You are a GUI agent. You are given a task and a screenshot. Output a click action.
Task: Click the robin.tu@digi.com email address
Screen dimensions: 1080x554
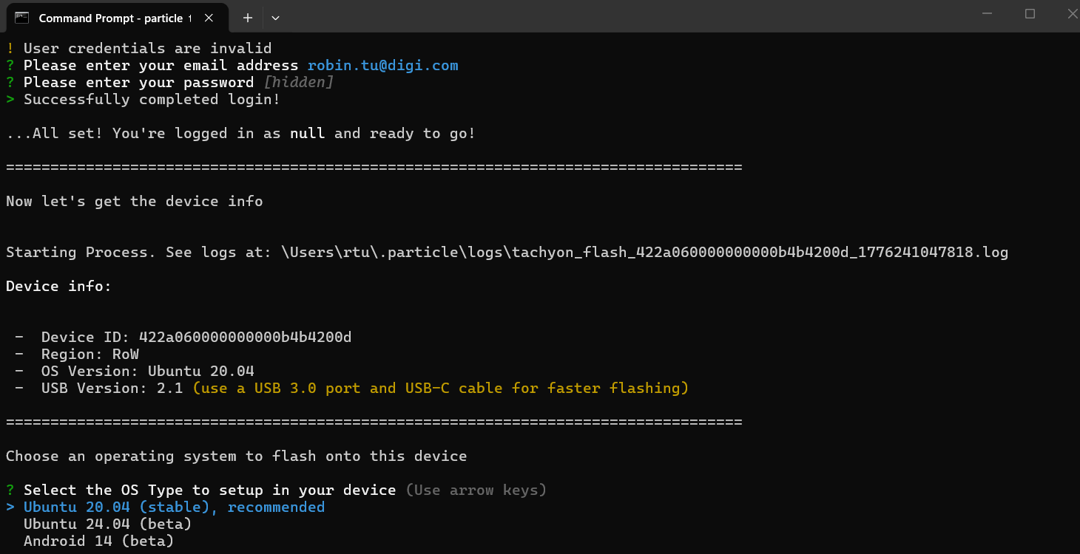pos(382,65)
